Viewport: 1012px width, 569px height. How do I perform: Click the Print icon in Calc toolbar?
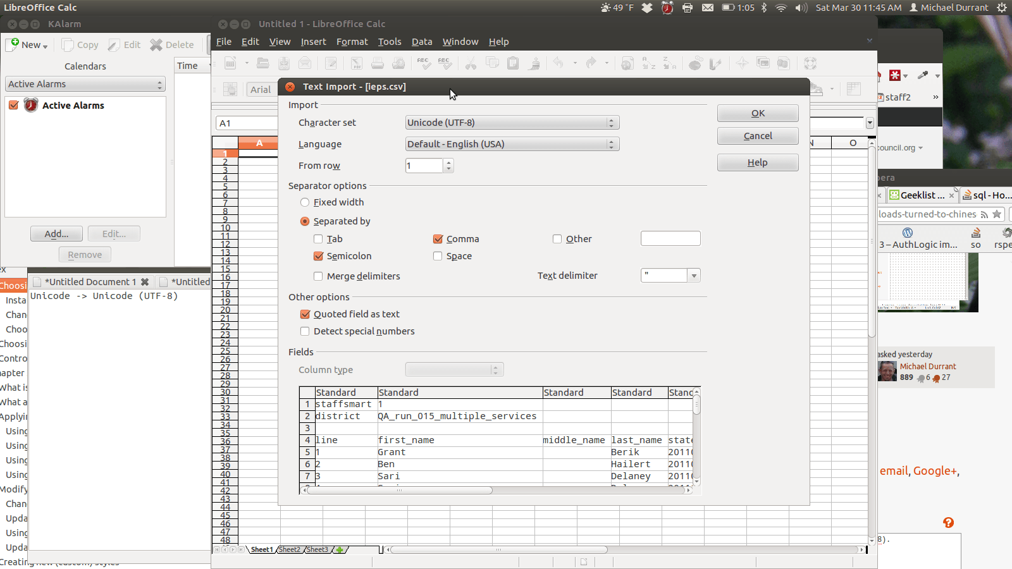point(378,63)
